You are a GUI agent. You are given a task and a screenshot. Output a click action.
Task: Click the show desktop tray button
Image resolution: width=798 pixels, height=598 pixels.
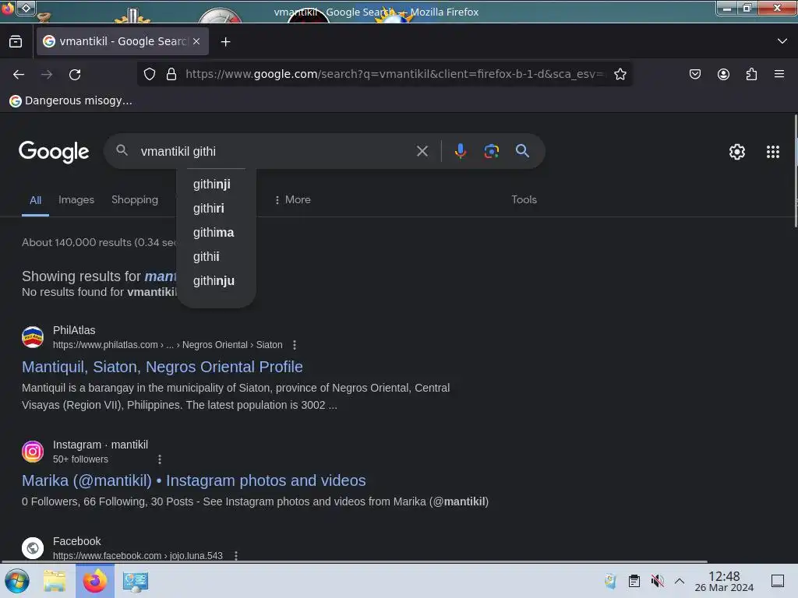pos(778,581)
